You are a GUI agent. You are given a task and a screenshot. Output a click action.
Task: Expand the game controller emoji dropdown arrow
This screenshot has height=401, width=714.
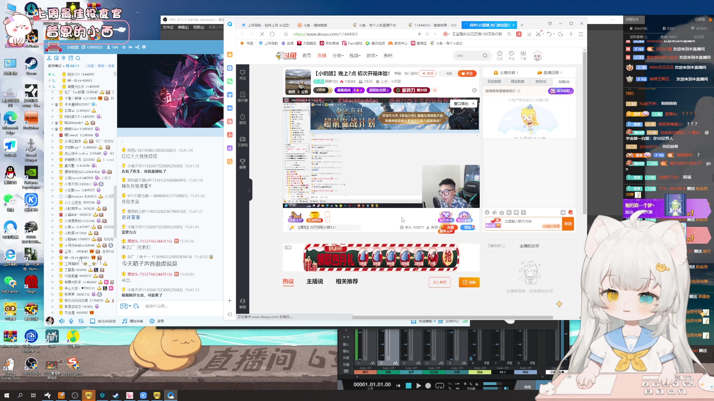(130, 306)
